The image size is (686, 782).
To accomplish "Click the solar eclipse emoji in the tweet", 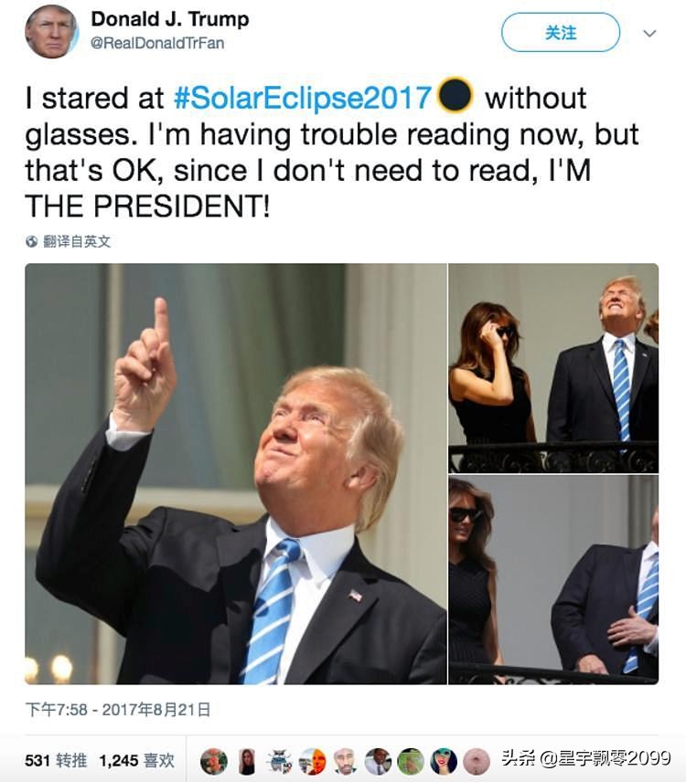I will (x=455, y=95).
